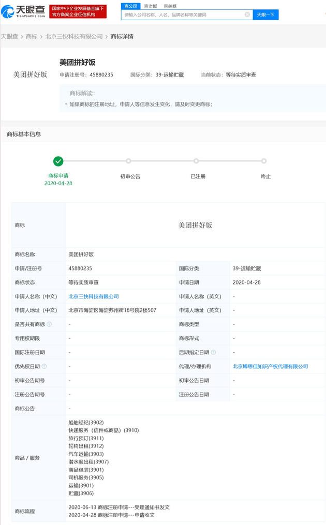Click help icon beside 后期指定日期
Screen dimensions: 326x525
click(213, 352)
